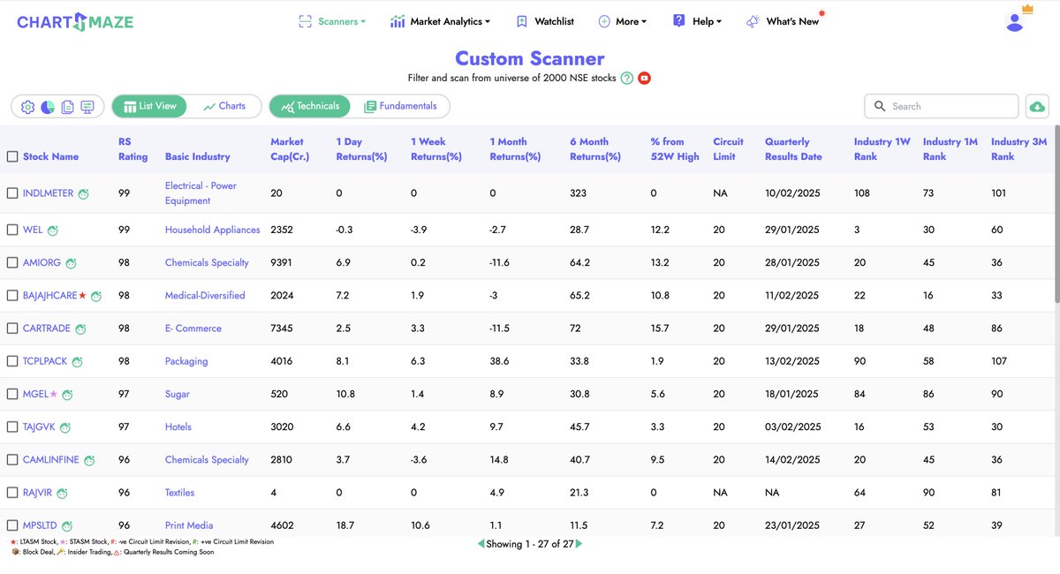1060x574 pixels.
Task: Tick the CARTRADE row checkbox
Action: point(12,328)
